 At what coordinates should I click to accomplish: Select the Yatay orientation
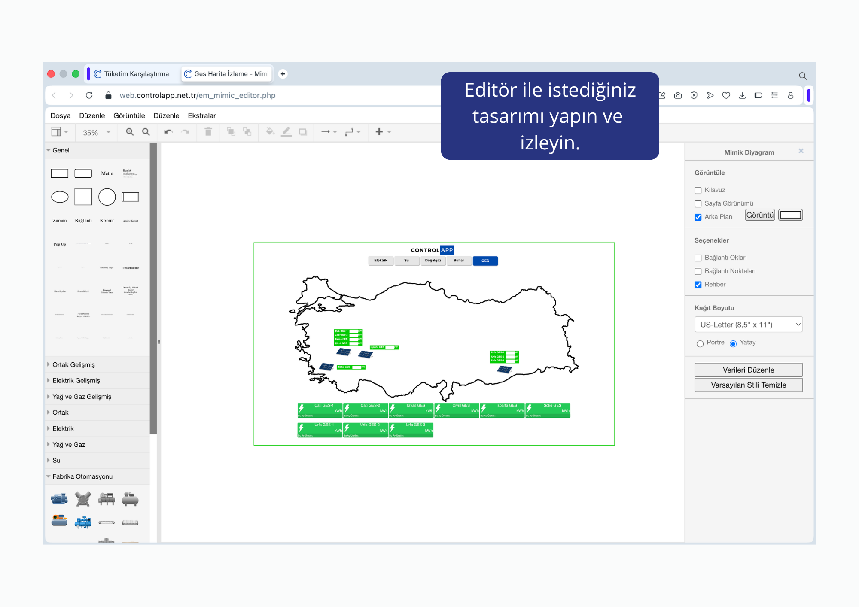pos(733,343)
